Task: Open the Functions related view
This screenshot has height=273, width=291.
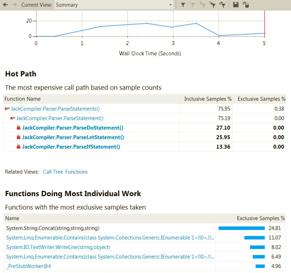Action: [x=76, y=172]
